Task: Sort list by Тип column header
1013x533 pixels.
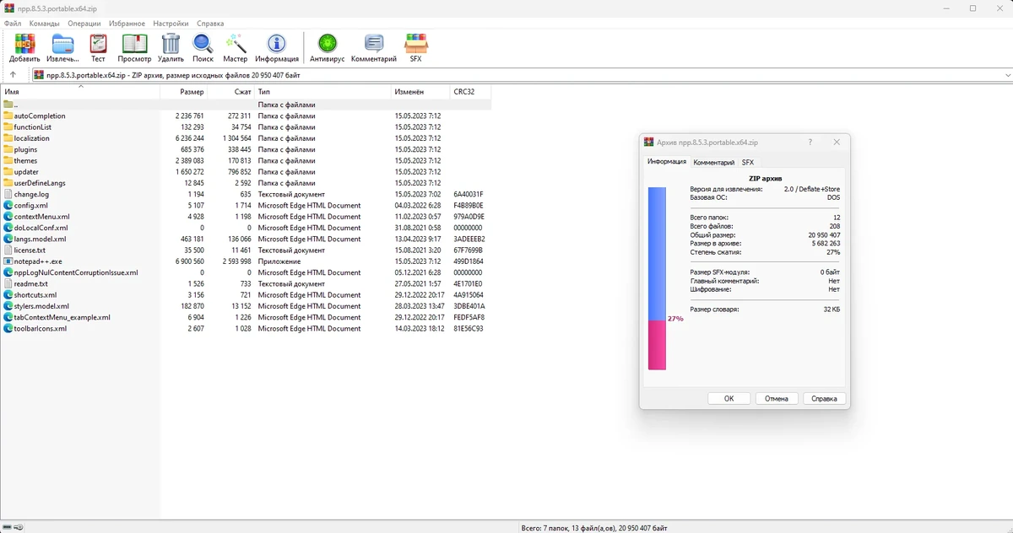Action: (x=323, y=91)
